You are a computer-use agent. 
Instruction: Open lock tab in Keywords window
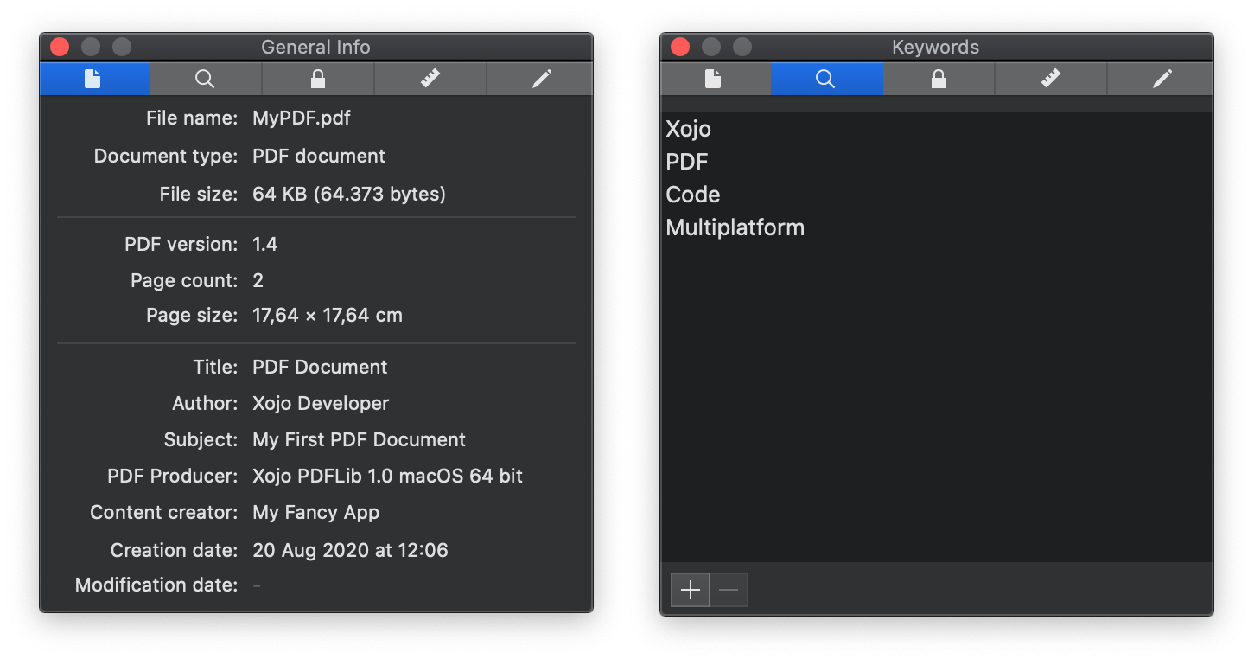pyautogui.click(x=939, y=79)
